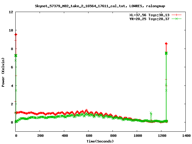Click the green YR legend line sample

[176, 19]
